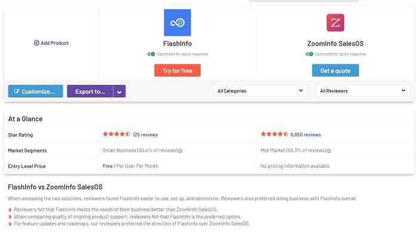Image resolution: width=418 pixels, height=233 pixels.
Task: Click the ZoomInfo SalesOS red logo
Action: click(335, 23)
